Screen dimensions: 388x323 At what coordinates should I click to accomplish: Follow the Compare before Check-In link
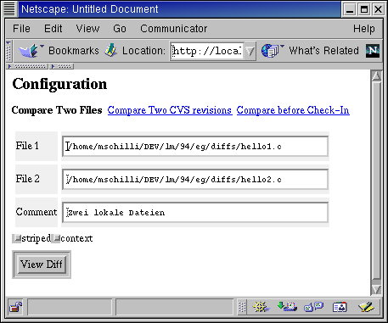(293, 110)
